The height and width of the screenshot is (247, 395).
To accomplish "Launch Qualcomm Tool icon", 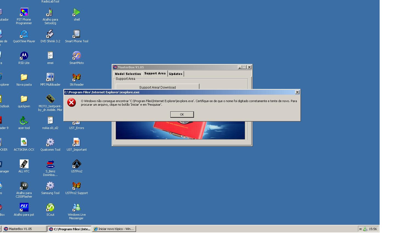I will click(50, 142).
